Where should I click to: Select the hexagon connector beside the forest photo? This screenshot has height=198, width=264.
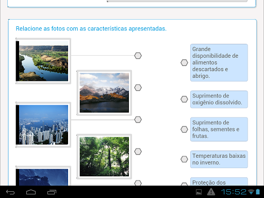[x=138, y=152]
